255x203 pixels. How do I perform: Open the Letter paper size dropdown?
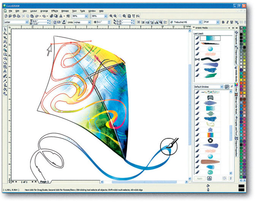(x=27, y=22)
